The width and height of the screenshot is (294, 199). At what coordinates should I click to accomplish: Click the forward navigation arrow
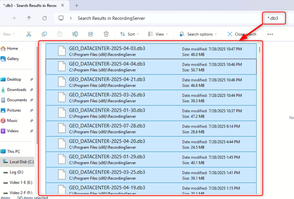click(x=14, y=18)
